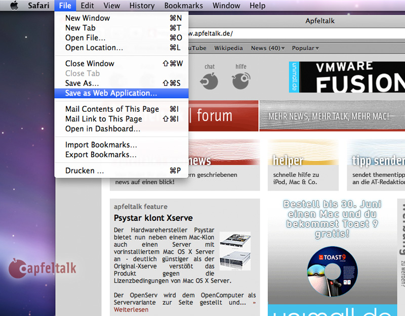This screenshot has height=316, width=405.
Task: Open the helper section tile
Action: 303,165
